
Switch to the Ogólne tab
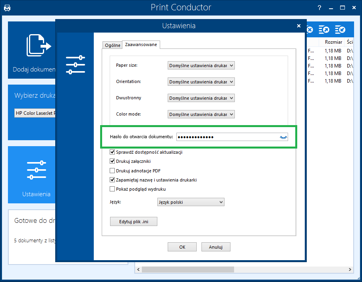[112, 45]
